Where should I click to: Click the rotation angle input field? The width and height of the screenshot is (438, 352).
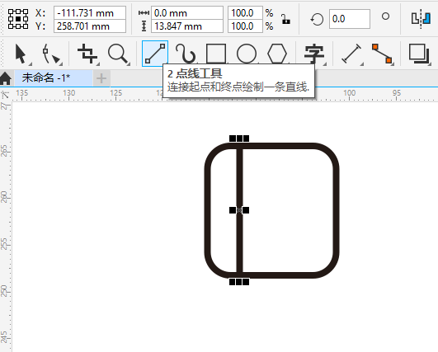tap(350, 19)
